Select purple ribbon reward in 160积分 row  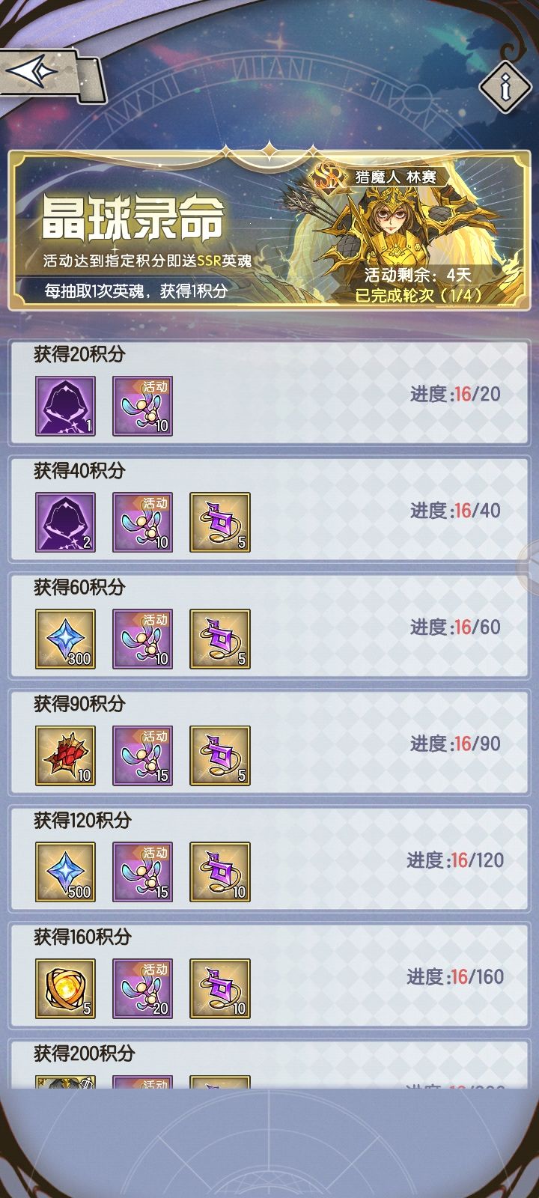pyautogui.click(x=220, y=989)
